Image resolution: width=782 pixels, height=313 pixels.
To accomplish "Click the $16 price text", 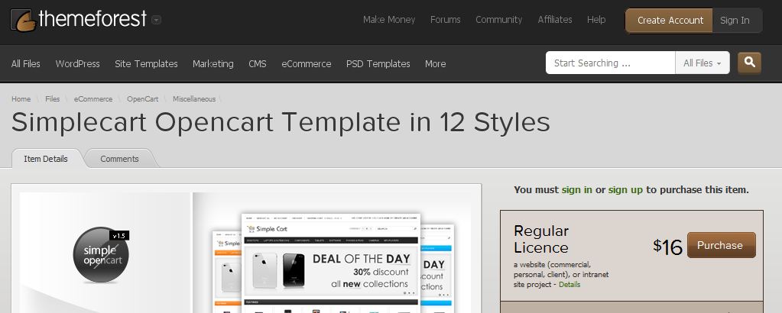I will [x=667, y=247].
